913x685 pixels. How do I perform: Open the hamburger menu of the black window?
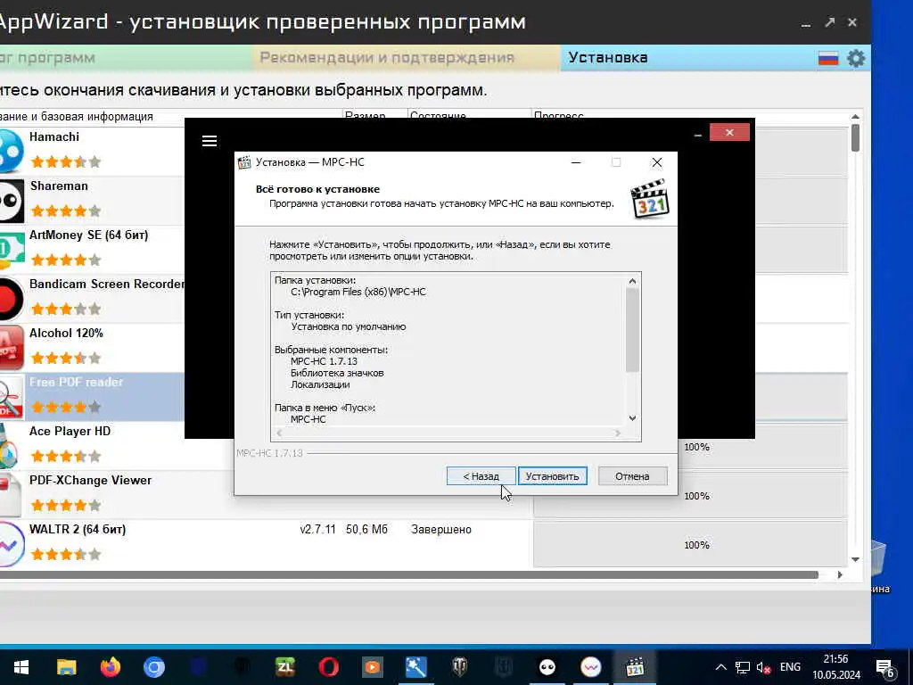[x=209, y=140]
